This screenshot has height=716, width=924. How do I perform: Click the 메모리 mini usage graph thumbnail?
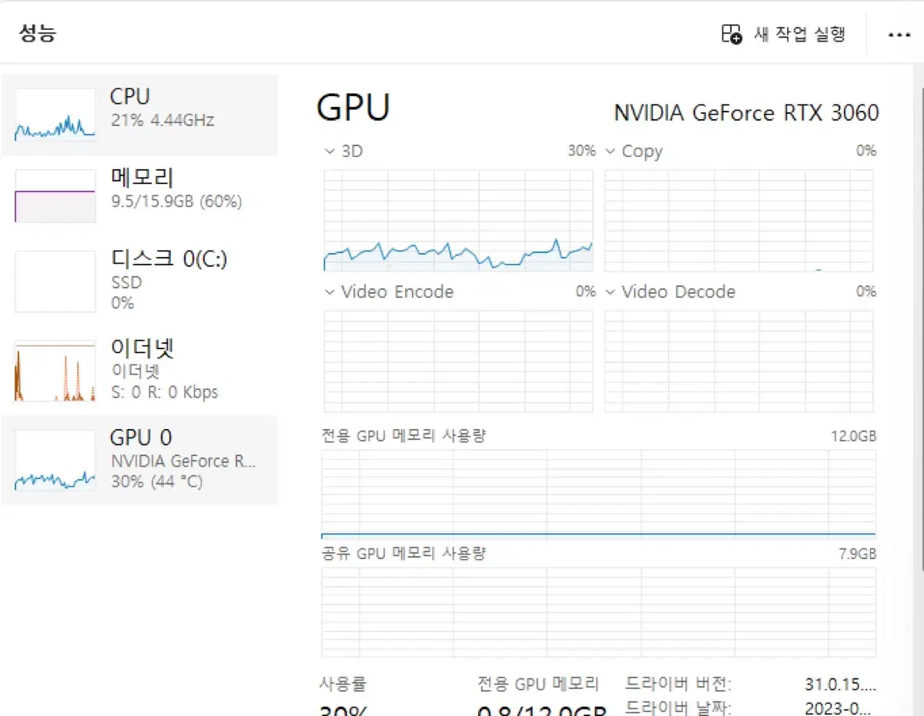click(x=55, y=196)
